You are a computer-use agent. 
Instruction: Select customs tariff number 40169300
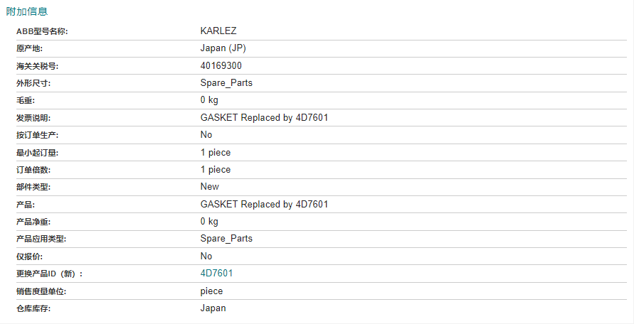pos(221,66)
